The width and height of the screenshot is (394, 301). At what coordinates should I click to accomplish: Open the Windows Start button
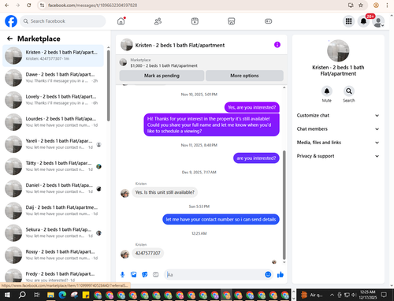pyautogui.click(x=7, y=295)
